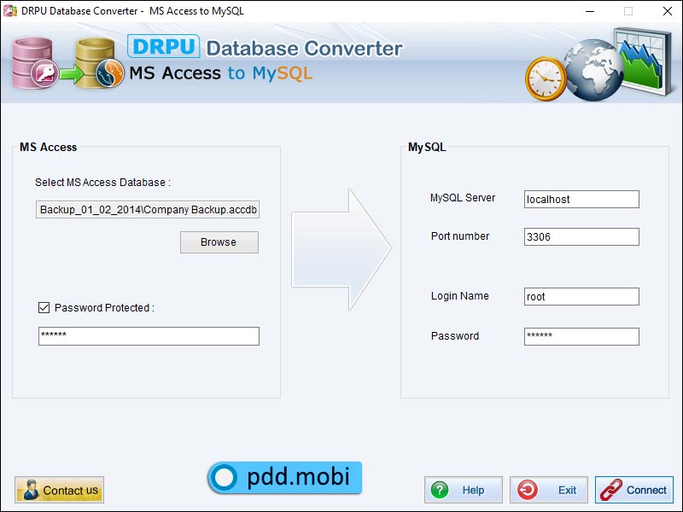Click the MS Access database path field

coord(148,209)
